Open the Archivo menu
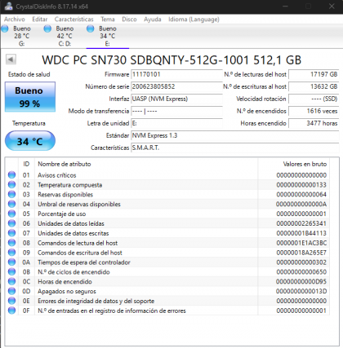The height and width of the screenshot is (348, 343). [15, 20]
